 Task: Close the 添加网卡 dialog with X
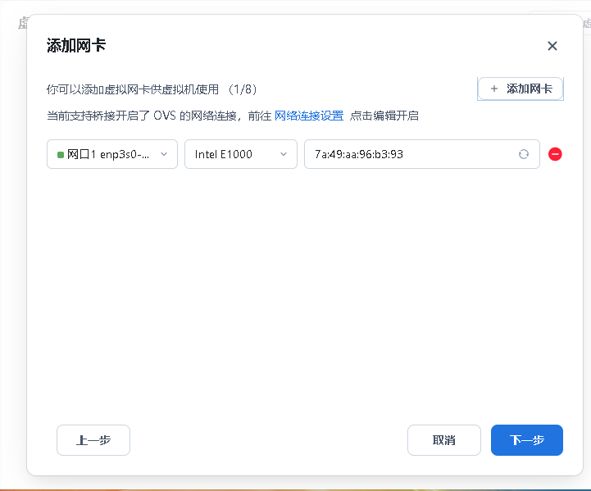[552, 46]
